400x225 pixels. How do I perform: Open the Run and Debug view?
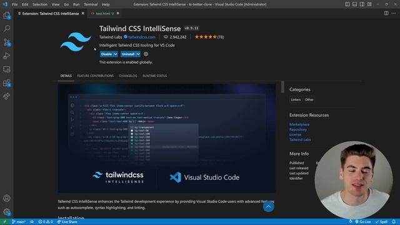pyautogui.click(x=7, y=56)
